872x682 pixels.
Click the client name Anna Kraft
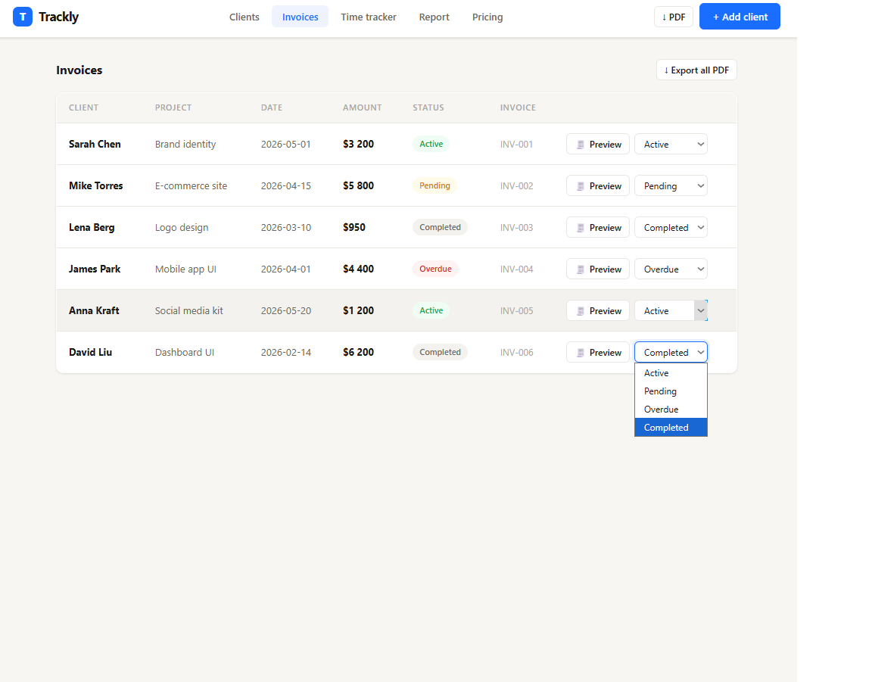(x=94, y=311)
